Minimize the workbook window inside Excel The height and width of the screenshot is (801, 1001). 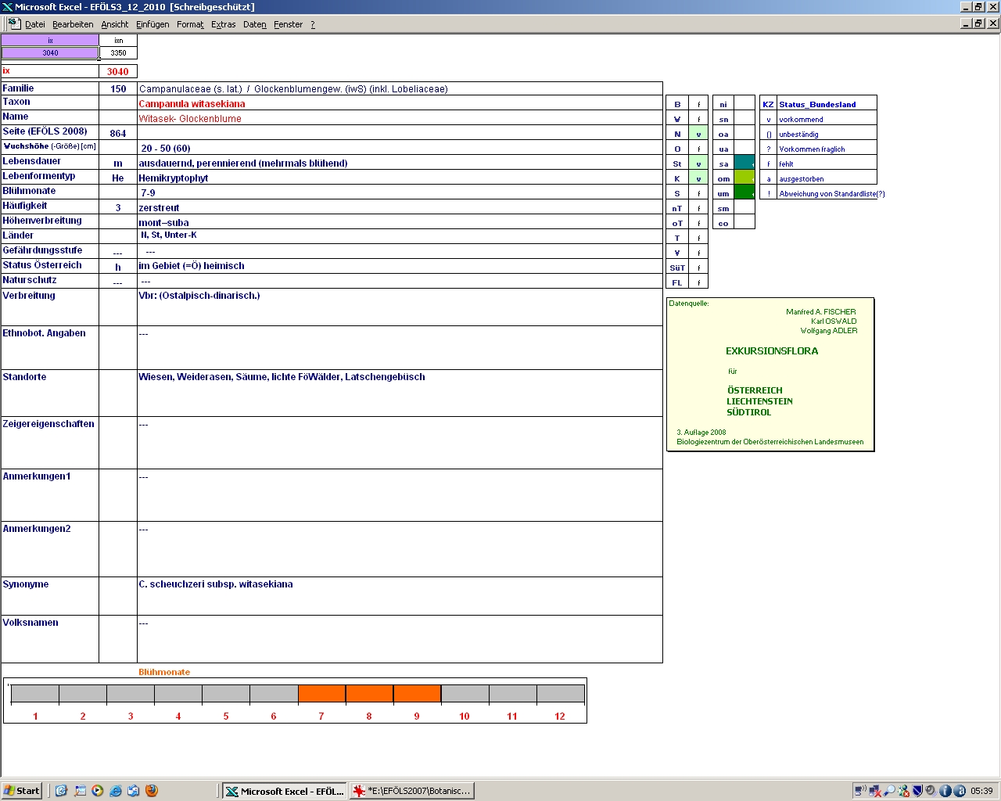966,23
